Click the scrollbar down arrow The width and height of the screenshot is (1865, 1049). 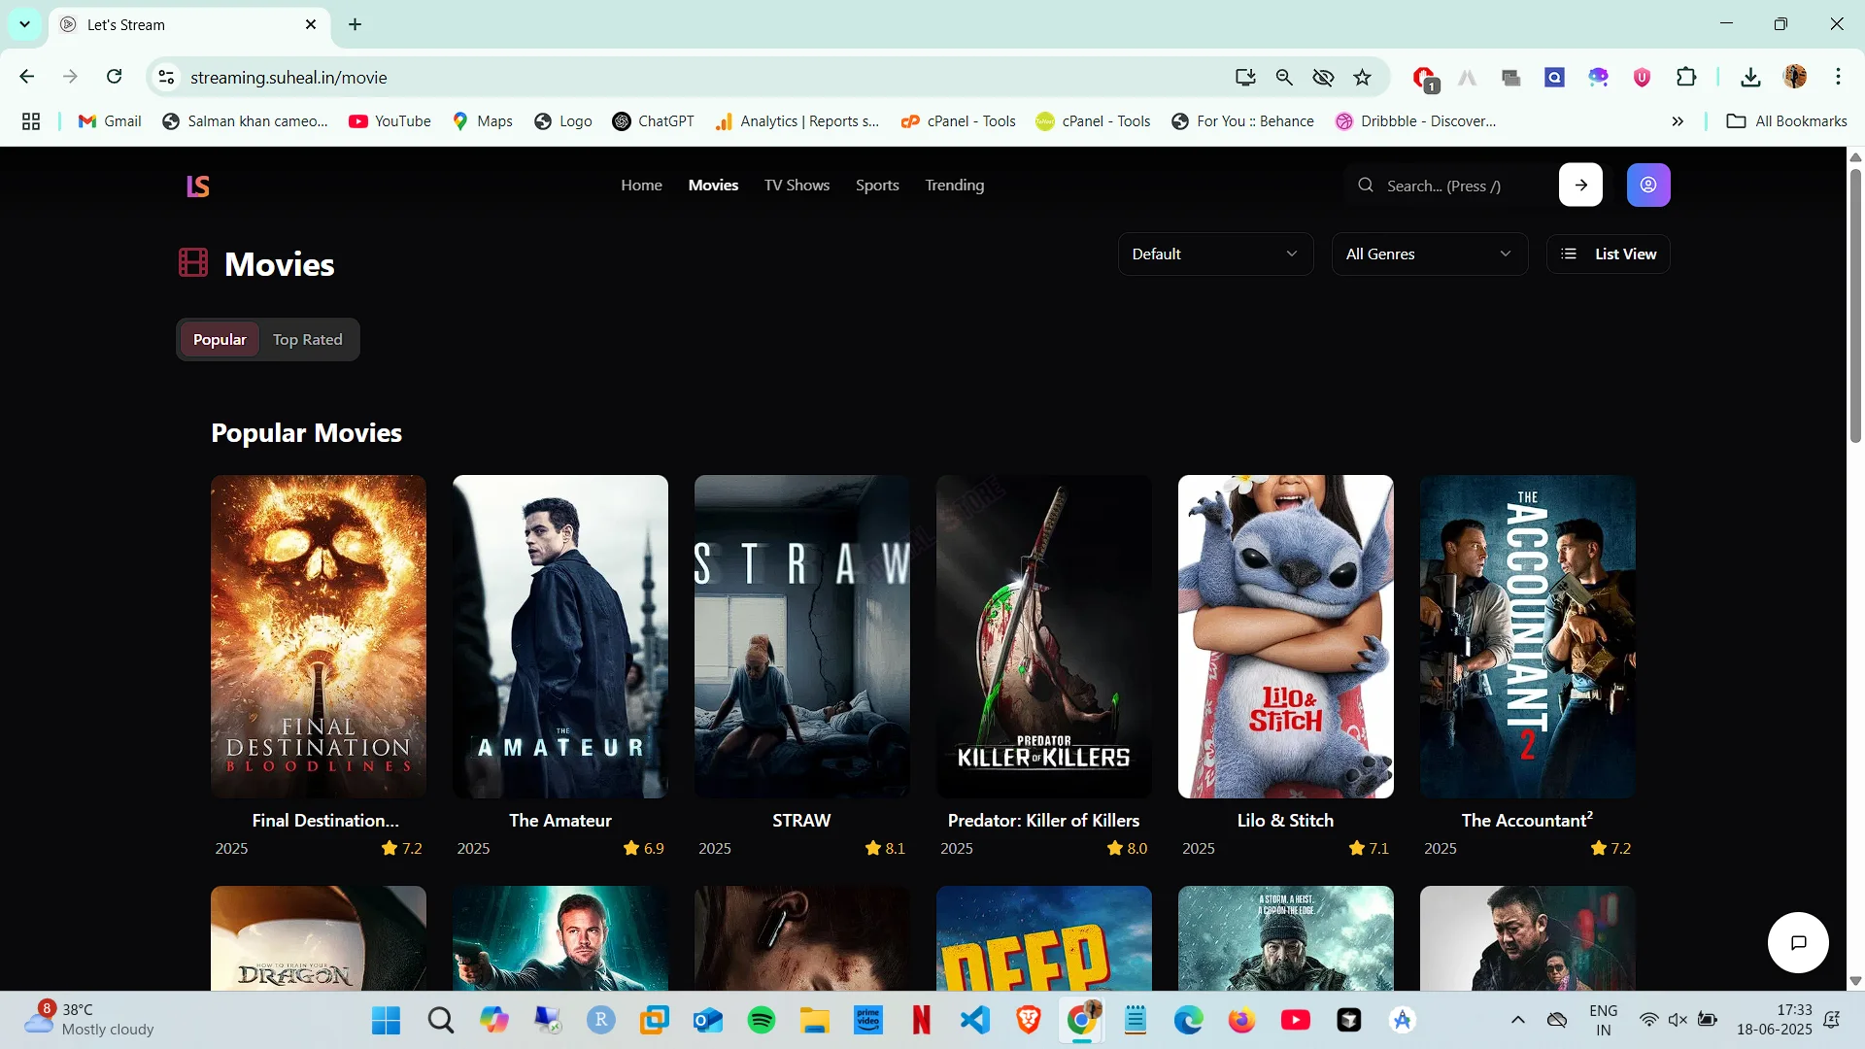(x=1855, y=981)
